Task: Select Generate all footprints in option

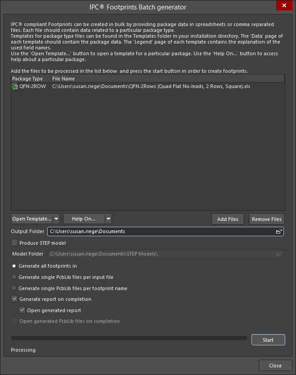Action: click(14, 266)
